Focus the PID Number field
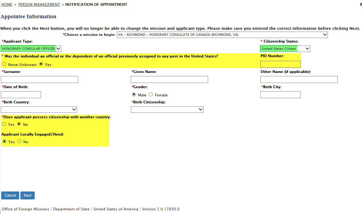 click(x=280, y=64)
